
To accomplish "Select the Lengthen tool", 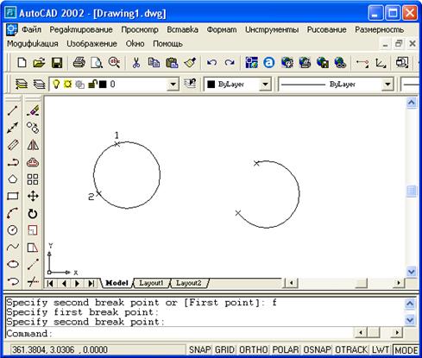I will [33, 264].
